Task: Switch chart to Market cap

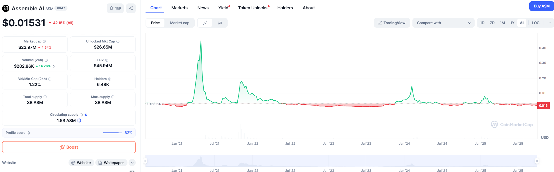Action: coord(180,23)
